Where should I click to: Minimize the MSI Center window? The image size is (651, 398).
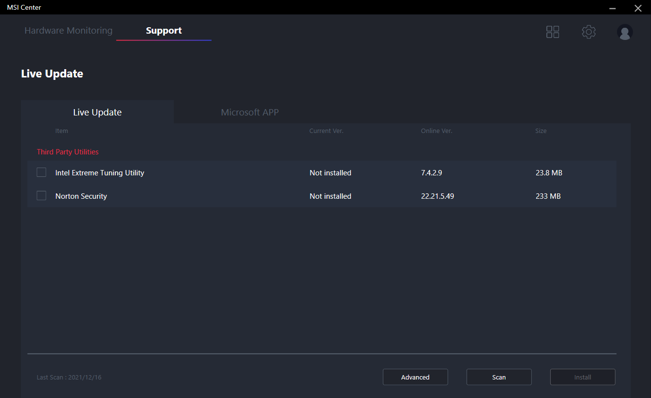tap(613, 8)
